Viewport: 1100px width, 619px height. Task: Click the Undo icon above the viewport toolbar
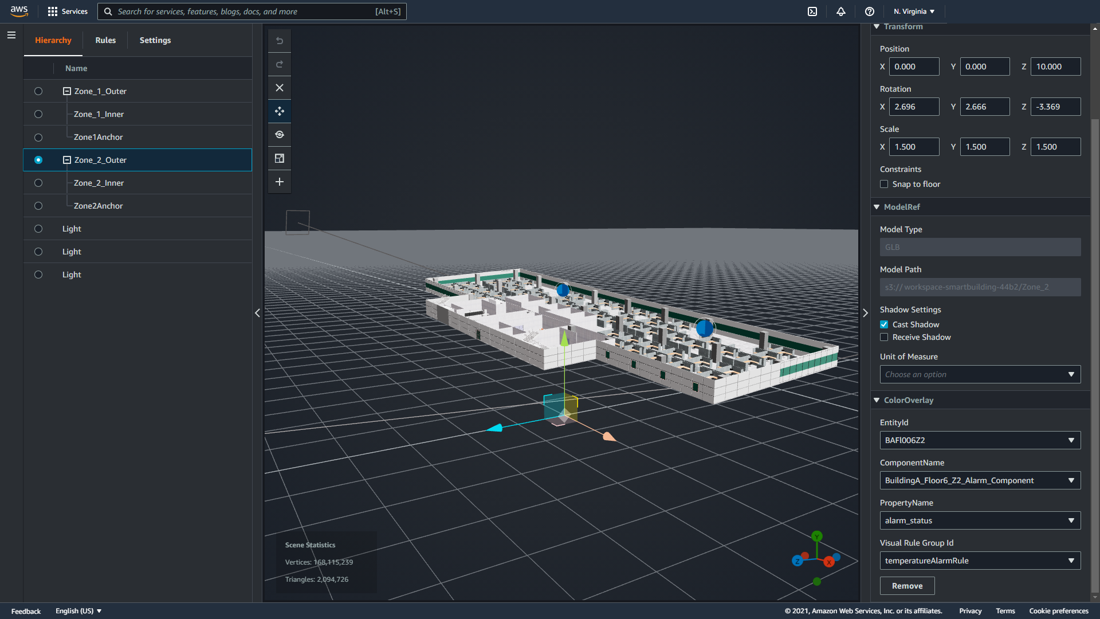[280, 41]
